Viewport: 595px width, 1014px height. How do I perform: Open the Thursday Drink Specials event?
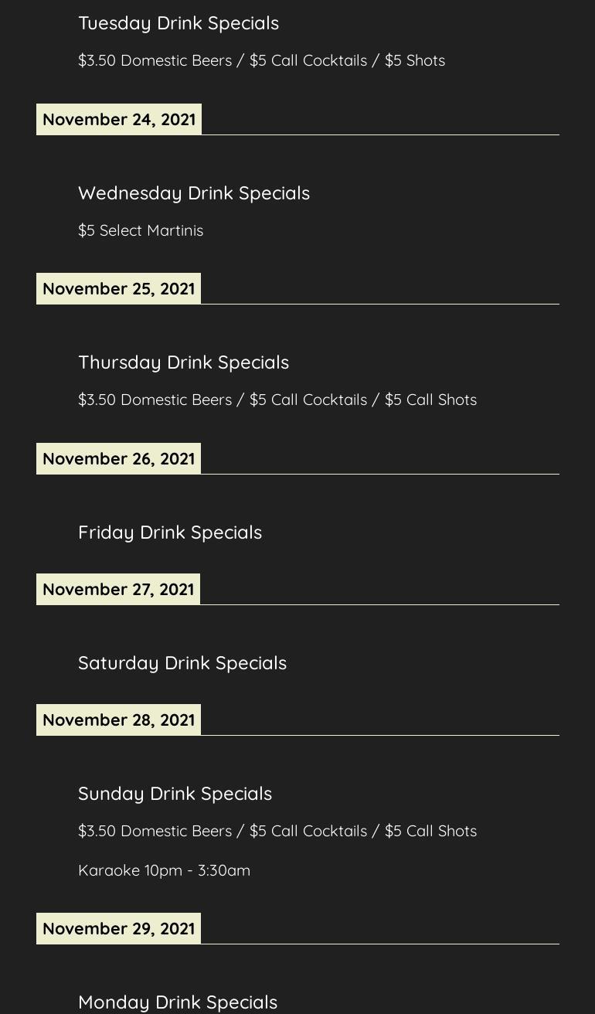pos(183,362)
